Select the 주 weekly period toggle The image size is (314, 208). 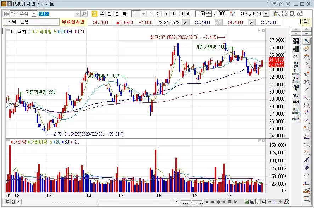102,13
